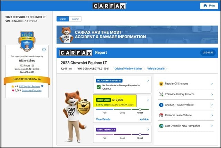Click the Regular Oil Changes label
Image resolution: width=221 pixels, height=148 pixels.
click(x=176, y=83)
